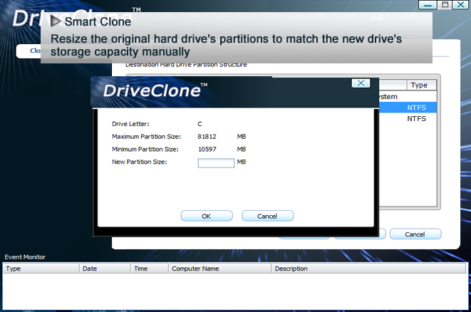Cancel the partition resize dialog

pyautogui.click(x=267, y=216)
